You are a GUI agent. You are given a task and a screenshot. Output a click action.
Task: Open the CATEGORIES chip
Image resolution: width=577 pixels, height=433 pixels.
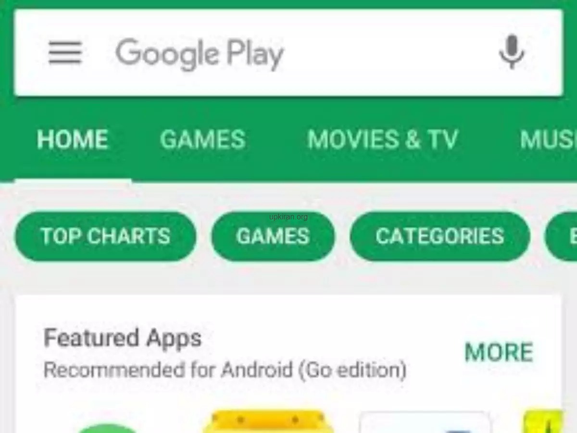439,236
